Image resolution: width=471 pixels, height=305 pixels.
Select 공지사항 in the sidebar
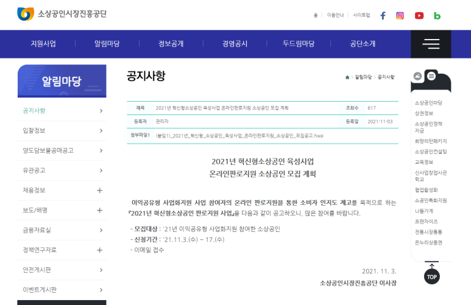click(62, 111)
